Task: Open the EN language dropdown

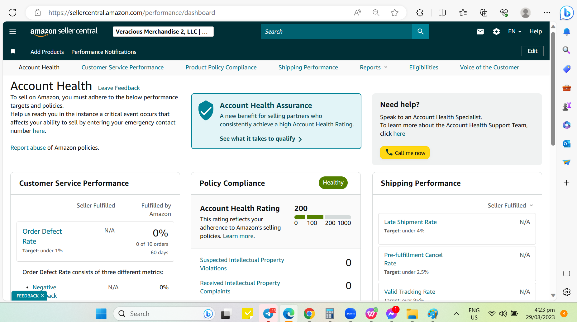Action: click(x=515, y=31)
